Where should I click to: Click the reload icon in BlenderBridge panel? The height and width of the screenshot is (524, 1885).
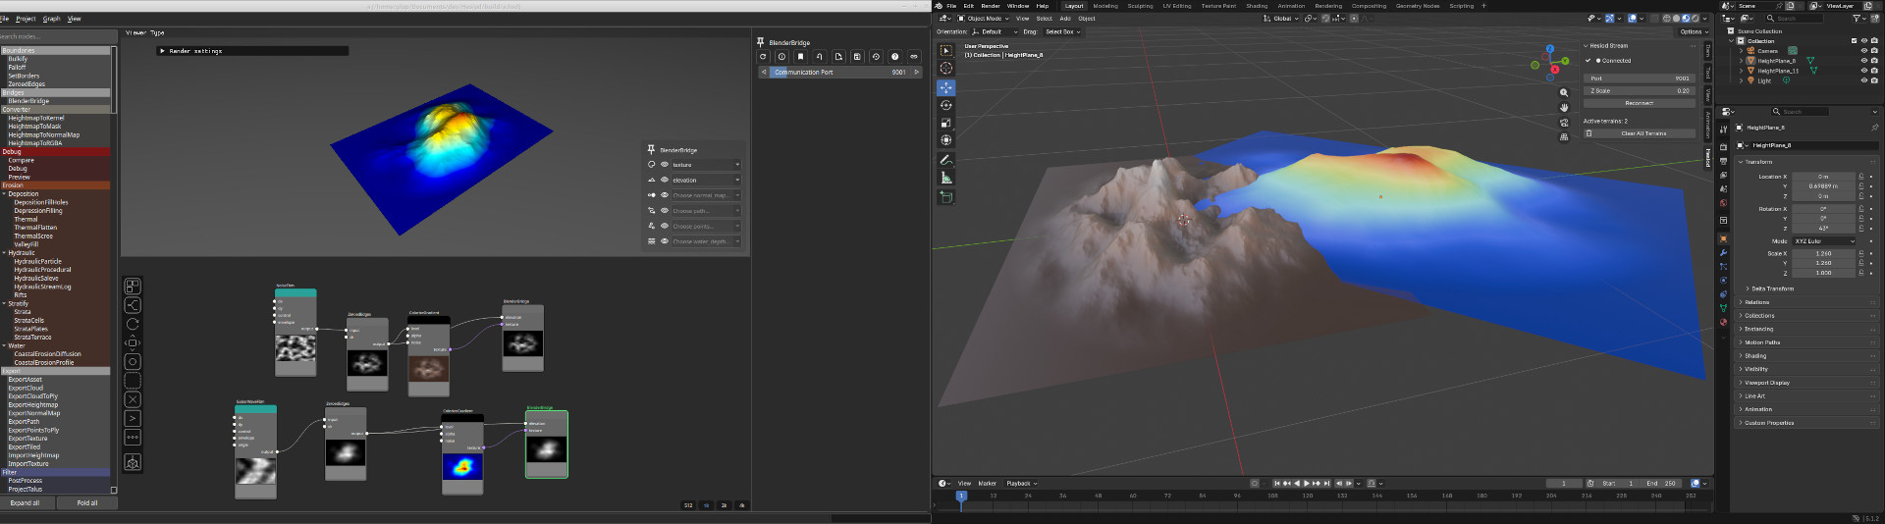[763, 57]
